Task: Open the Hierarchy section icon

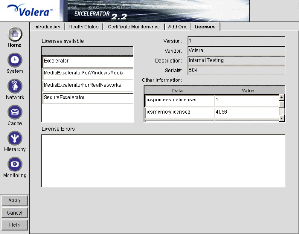Action: (15, 138)
